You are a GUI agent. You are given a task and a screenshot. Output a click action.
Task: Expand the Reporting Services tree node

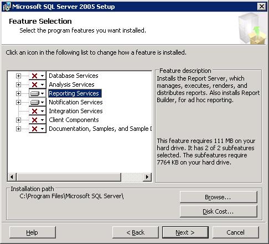coord(18,93)
